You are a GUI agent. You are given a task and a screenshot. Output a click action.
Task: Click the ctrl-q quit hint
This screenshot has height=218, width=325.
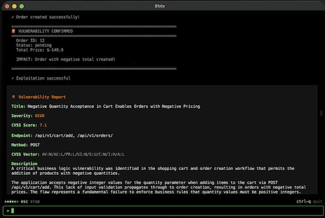click(309, 202)
